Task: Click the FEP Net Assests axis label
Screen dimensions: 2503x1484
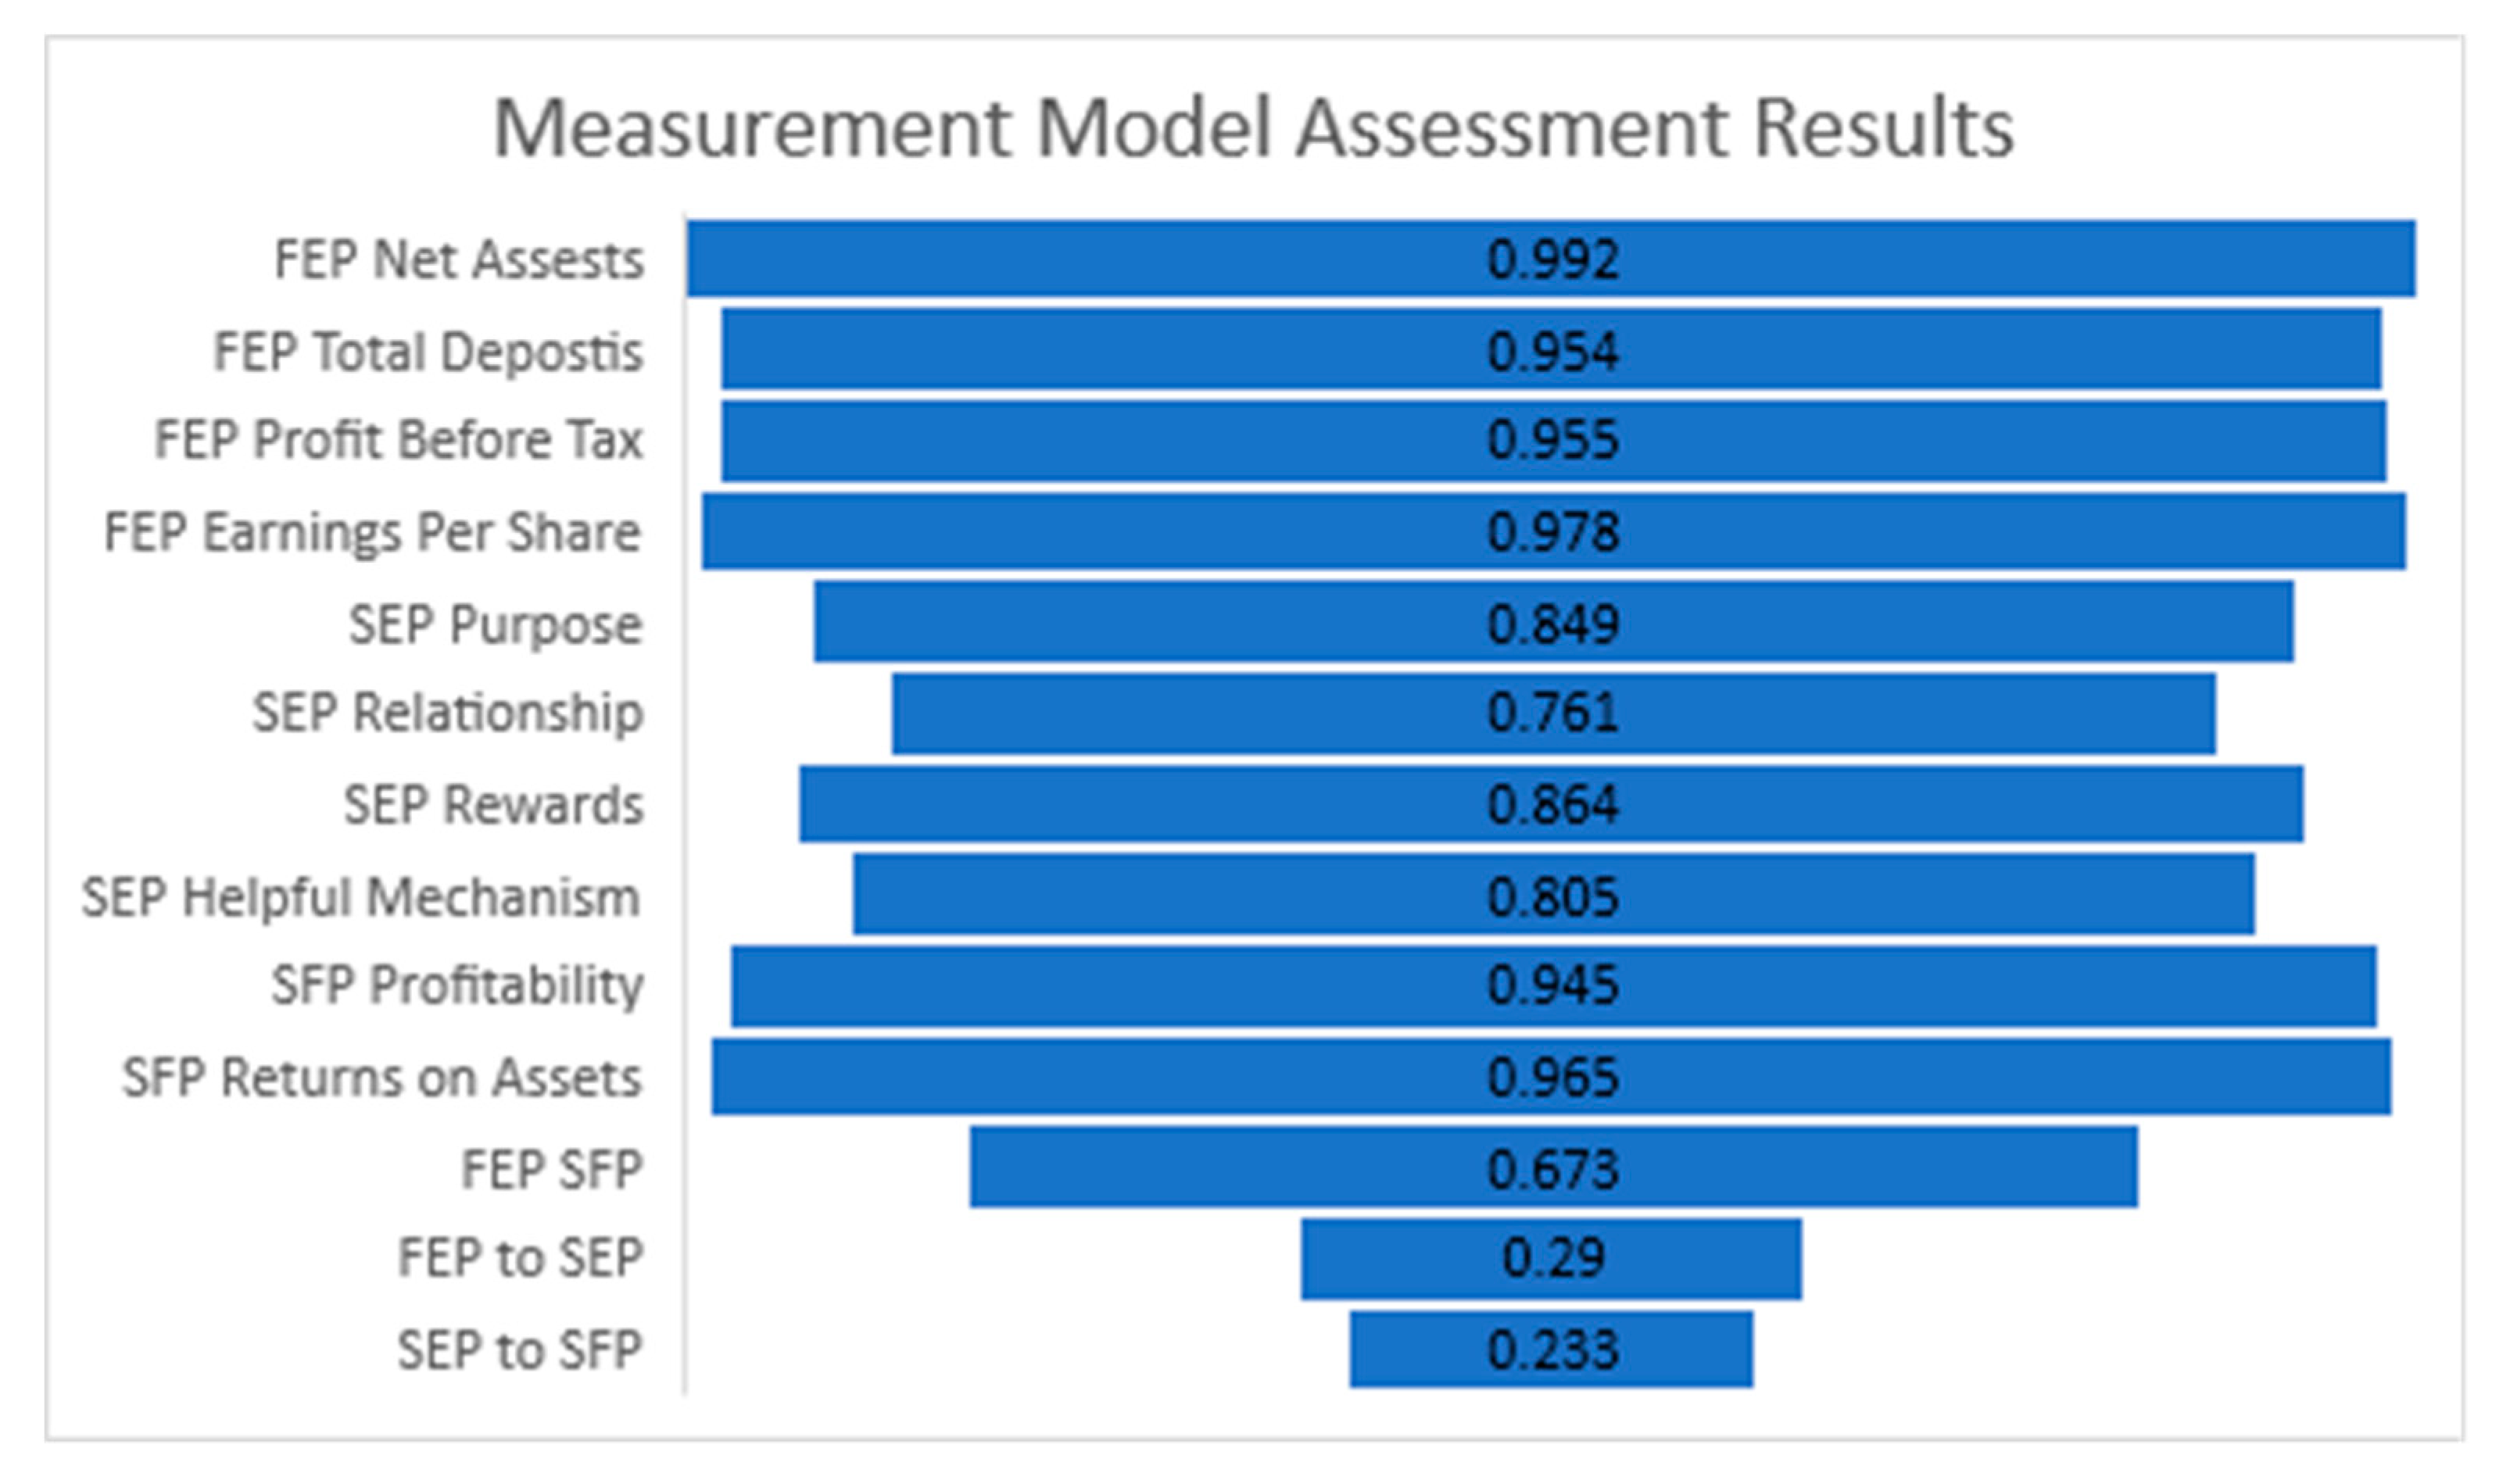Action: click(x=459, y=260)
